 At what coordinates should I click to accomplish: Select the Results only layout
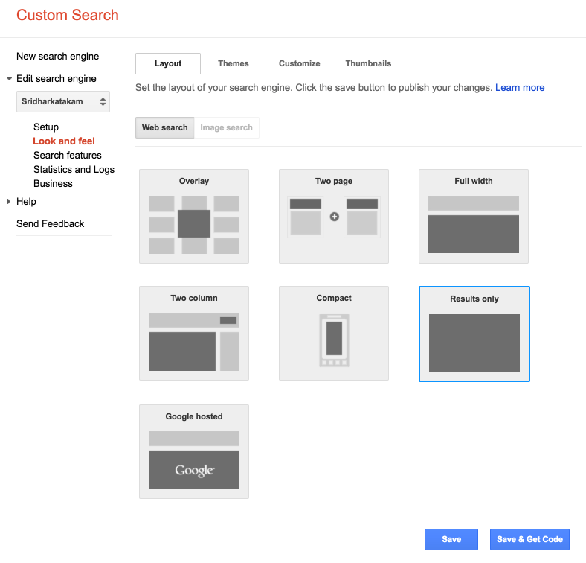[x=474, y=334]
